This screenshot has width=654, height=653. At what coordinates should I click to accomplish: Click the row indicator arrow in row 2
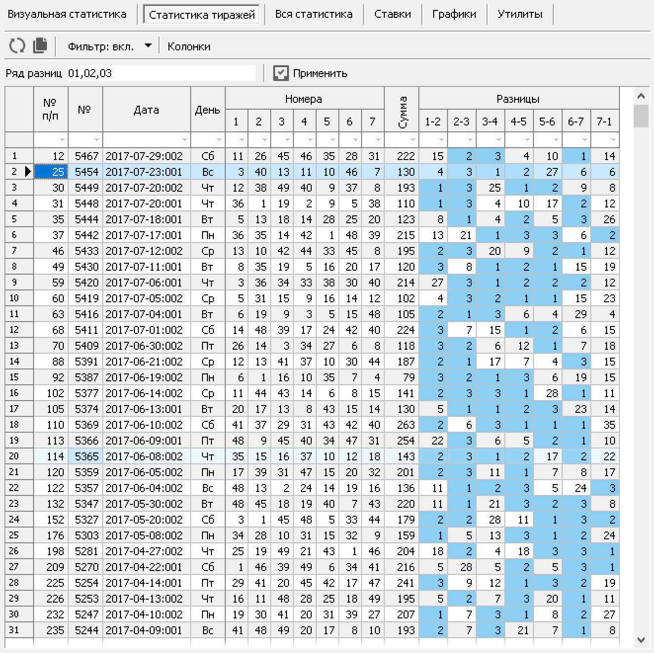pos(28,172)
